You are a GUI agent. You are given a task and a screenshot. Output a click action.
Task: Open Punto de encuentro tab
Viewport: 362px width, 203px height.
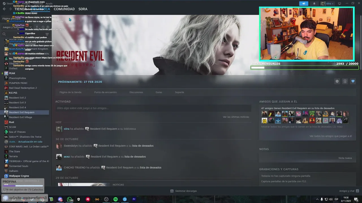click(105, 92)
